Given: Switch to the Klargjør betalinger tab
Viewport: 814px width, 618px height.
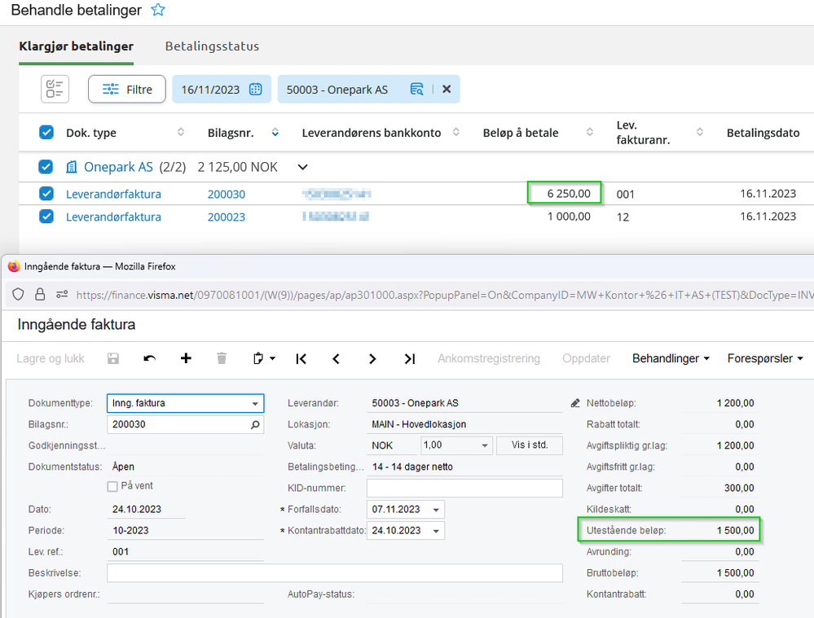Looking at the screenshot, I should click(x=77, y=46).
